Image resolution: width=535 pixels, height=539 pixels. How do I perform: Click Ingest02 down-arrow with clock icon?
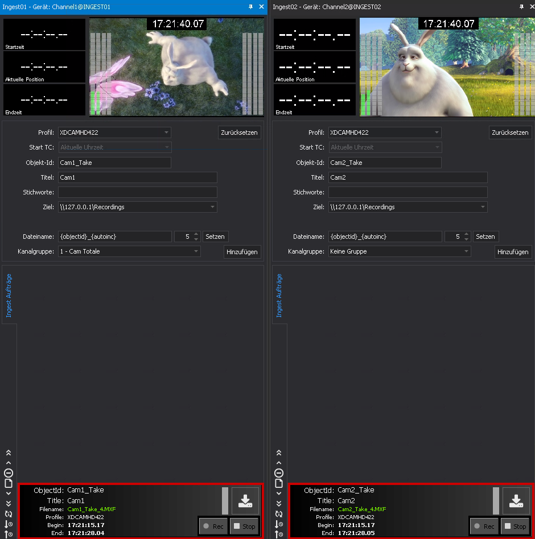point(279,524)
